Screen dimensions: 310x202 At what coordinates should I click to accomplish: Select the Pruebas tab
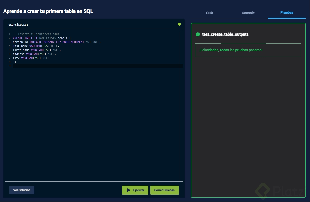tap(287, 12)
